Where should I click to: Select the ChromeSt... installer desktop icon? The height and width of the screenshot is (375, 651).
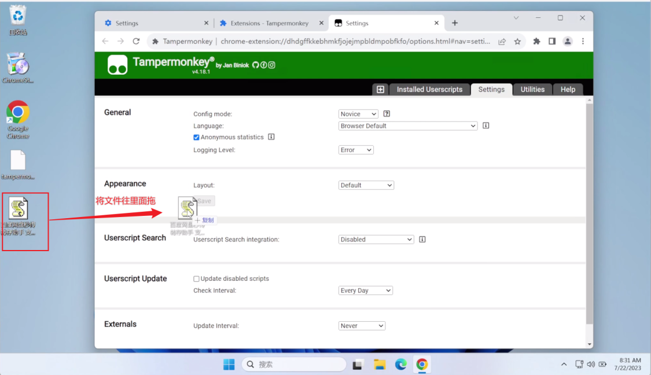(18, 68)
